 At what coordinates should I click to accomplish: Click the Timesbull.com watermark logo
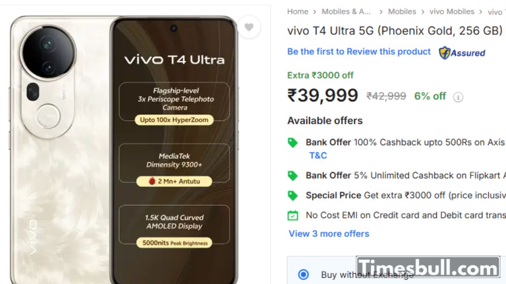point(428,268)
